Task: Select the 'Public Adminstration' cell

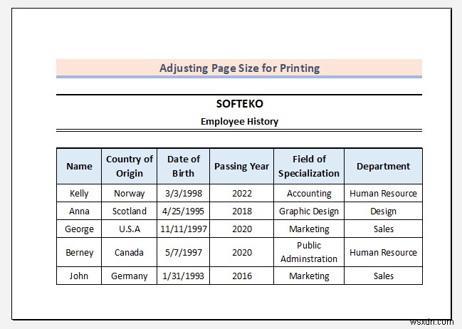Action: [309, 252]
